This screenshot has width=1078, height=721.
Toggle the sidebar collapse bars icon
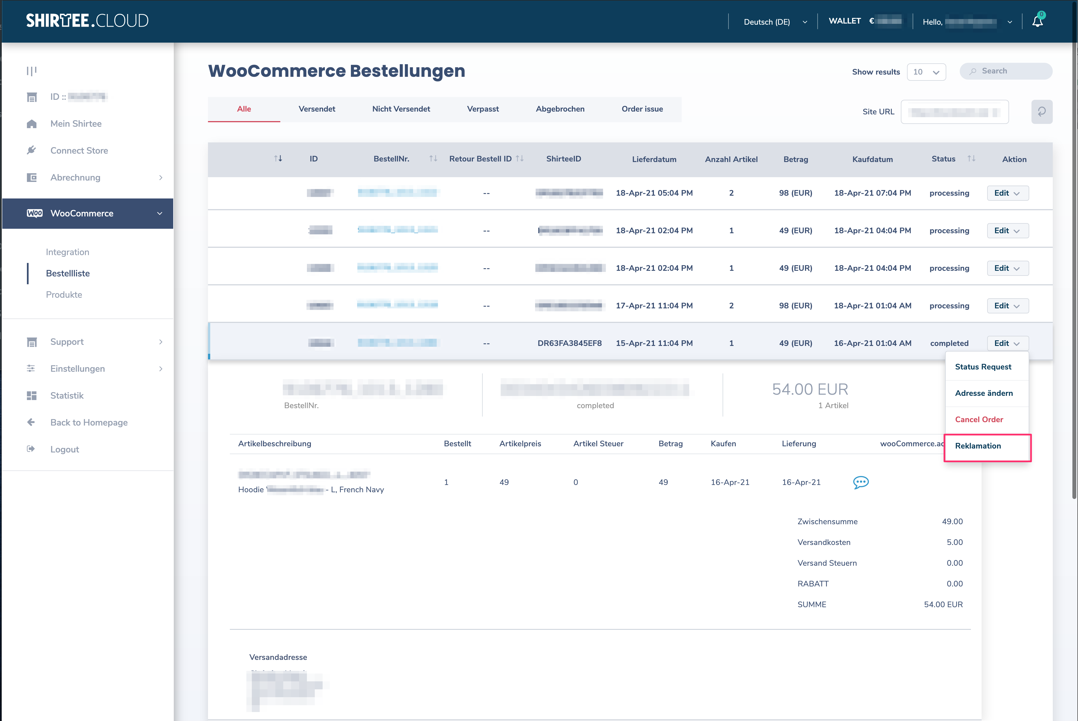coord(31,71)
